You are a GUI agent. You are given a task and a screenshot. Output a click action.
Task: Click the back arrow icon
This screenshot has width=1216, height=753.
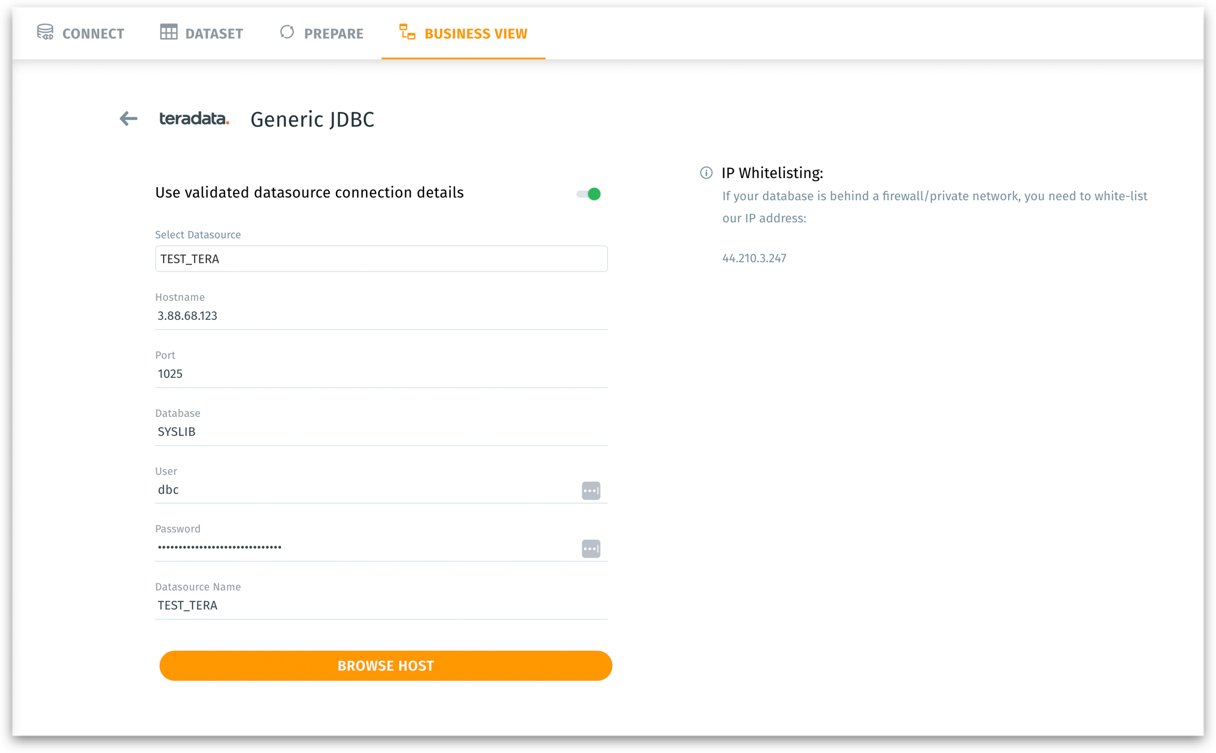click(x=128, y=119)
